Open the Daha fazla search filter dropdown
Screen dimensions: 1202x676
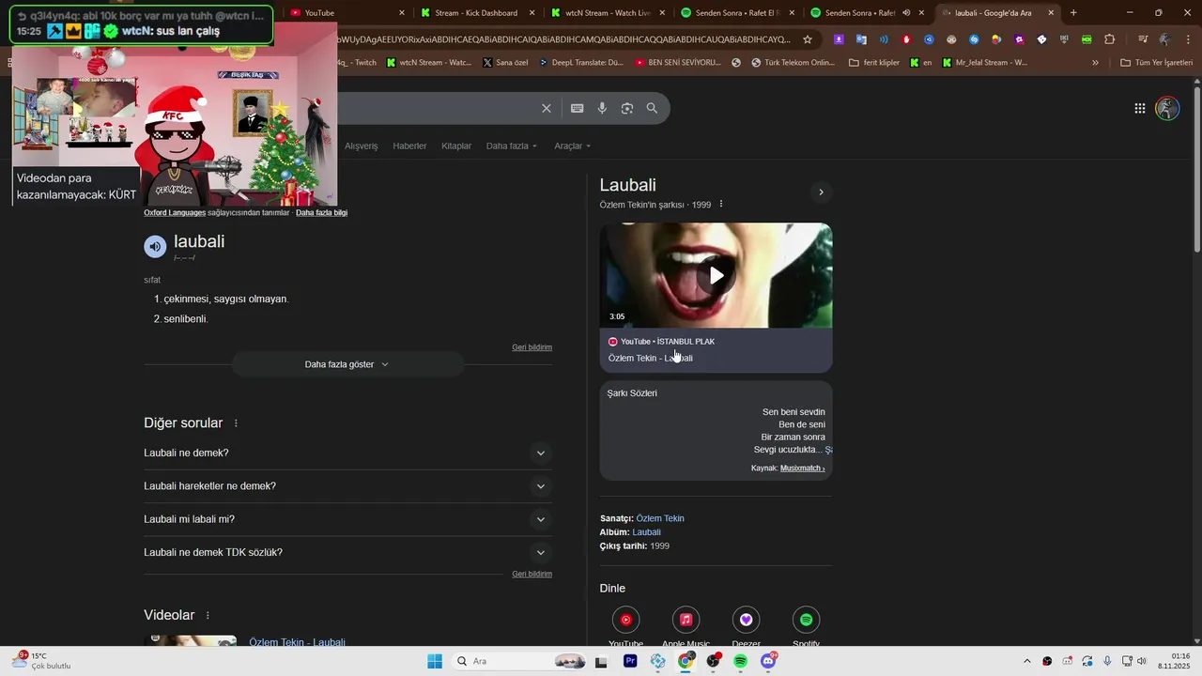click(512, 146)
